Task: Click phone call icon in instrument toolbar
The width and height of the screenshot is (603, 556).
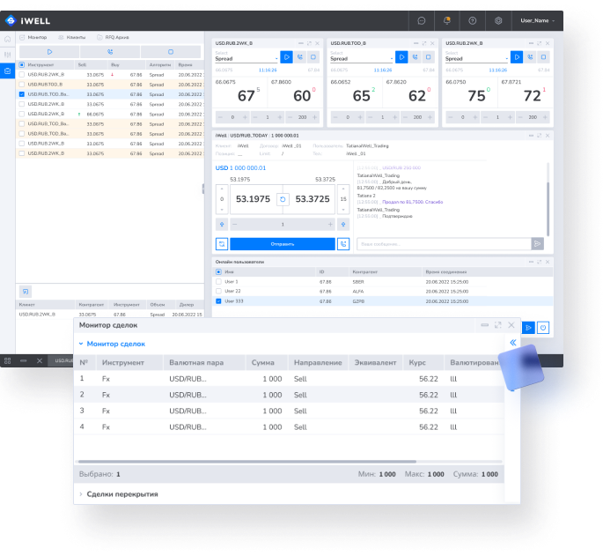Action: click(x=109, y=52)
